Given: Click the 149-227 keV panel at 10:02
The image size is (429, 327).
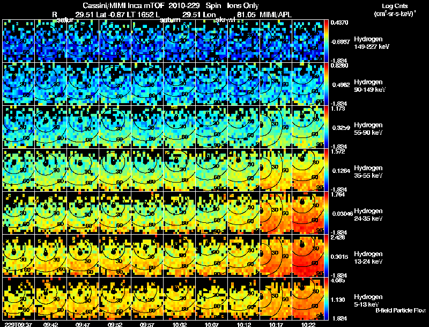Looking at the screenshot, I should (x=179, y=41).
